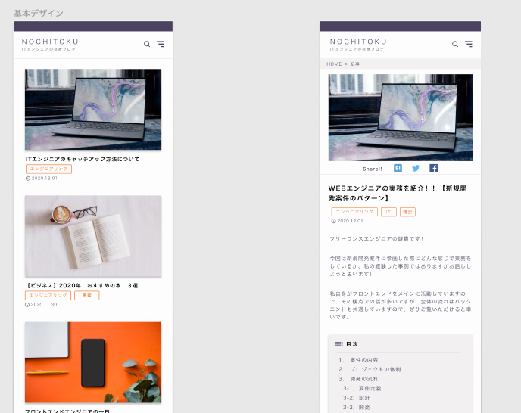Screen dimensions: 521x413
Task: Open the article ITエンジニアのキャッチアップ方法について
Action: [x=83, y=159]
